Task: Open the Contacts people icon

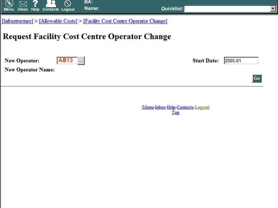Action: point(50,5)
